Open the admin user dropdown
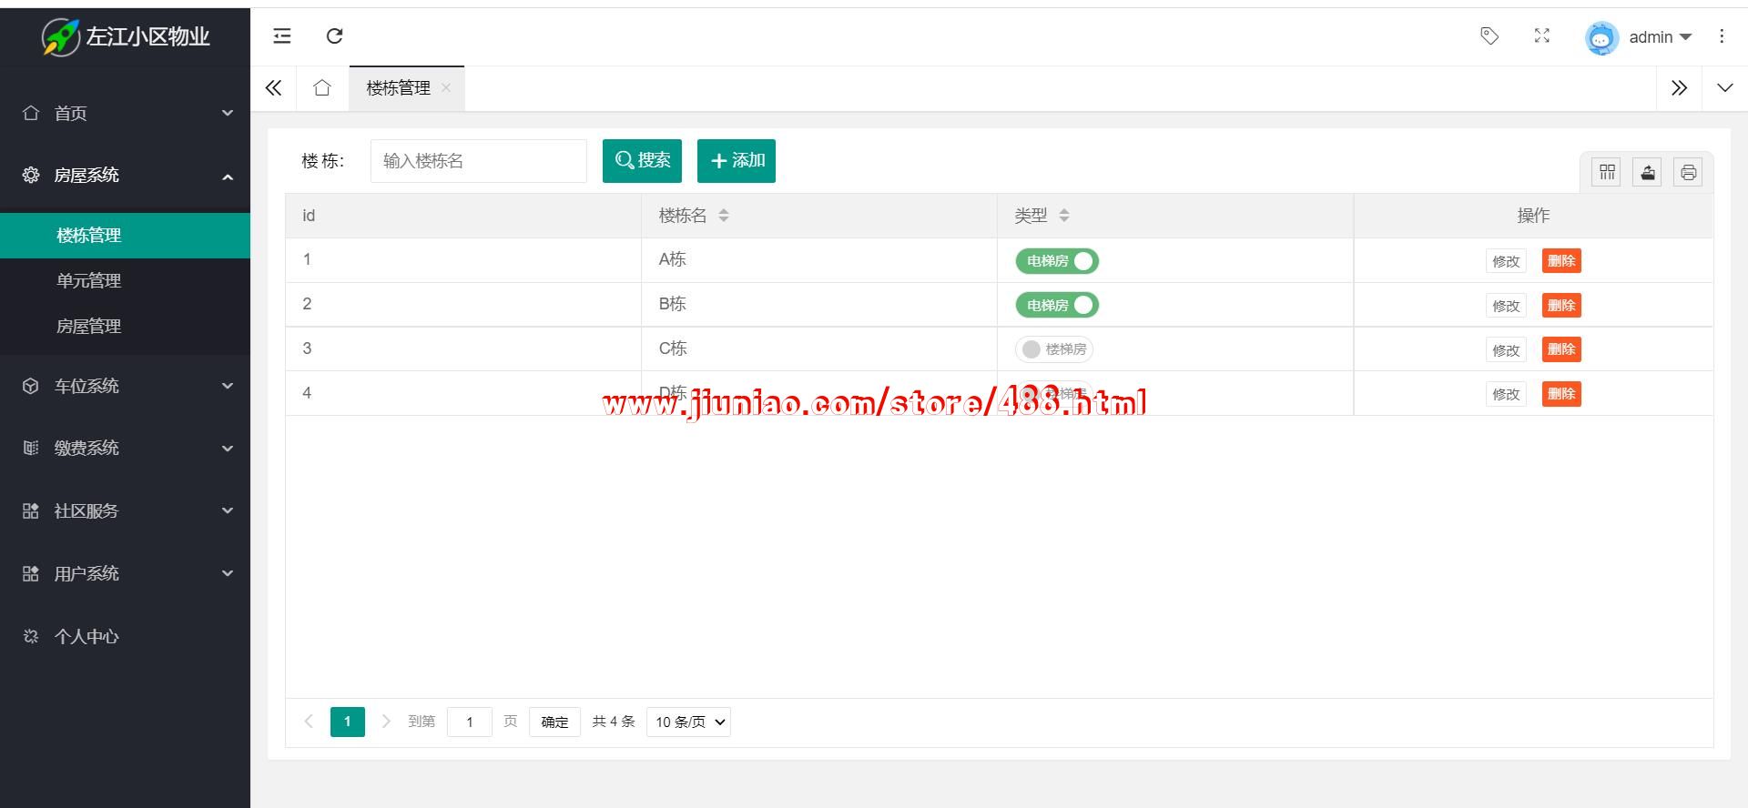The width and height of the screenshot is (1748, 808). (x=1659, y=37)
